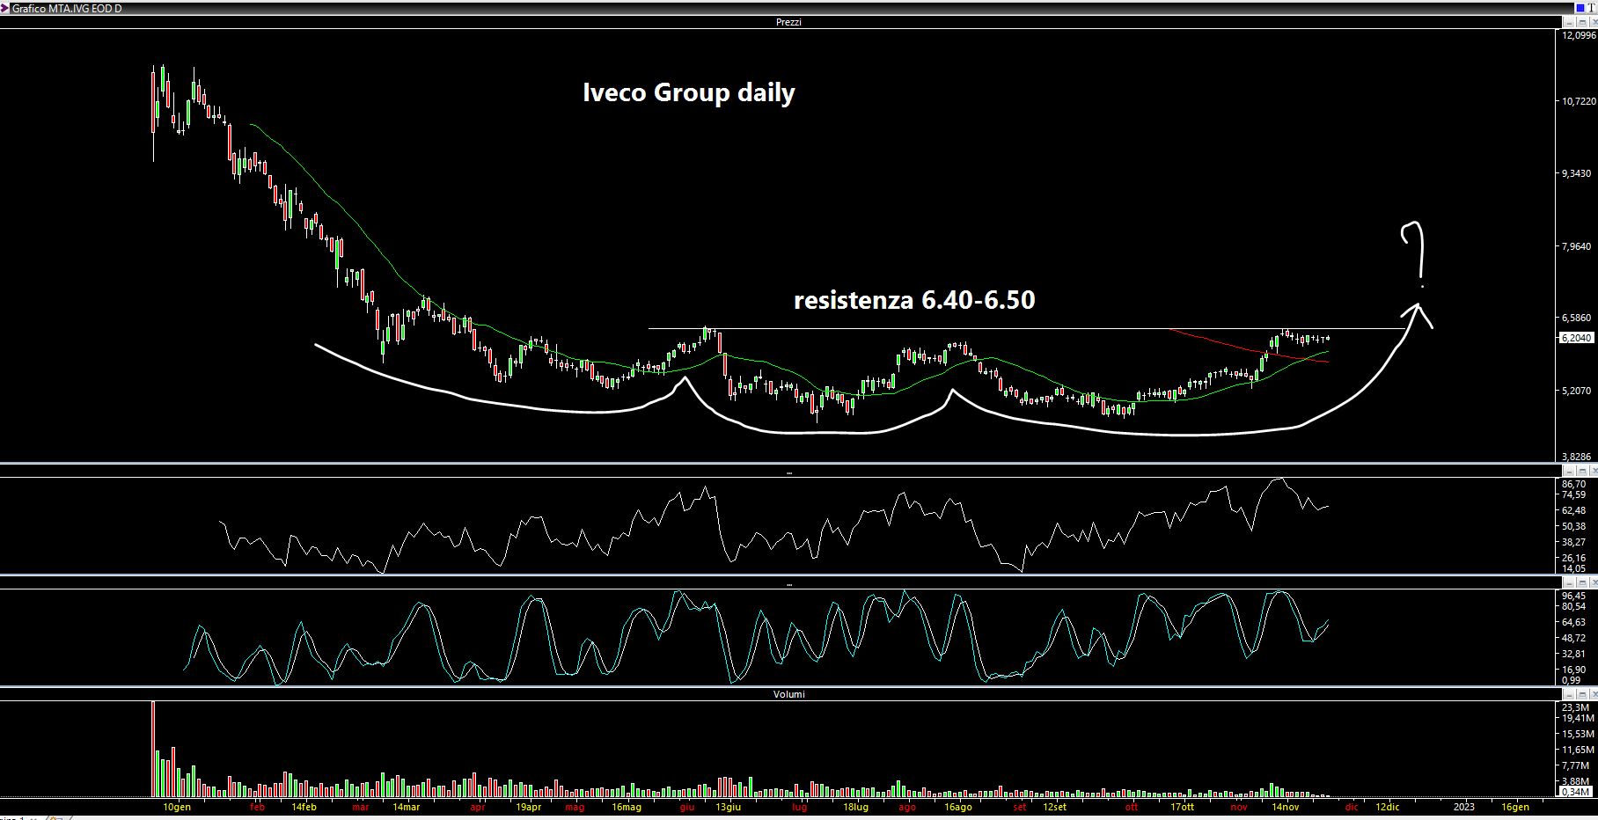Minimize the inner chart window
This screenshot has height=820, width=1598.
point(1569,22)
